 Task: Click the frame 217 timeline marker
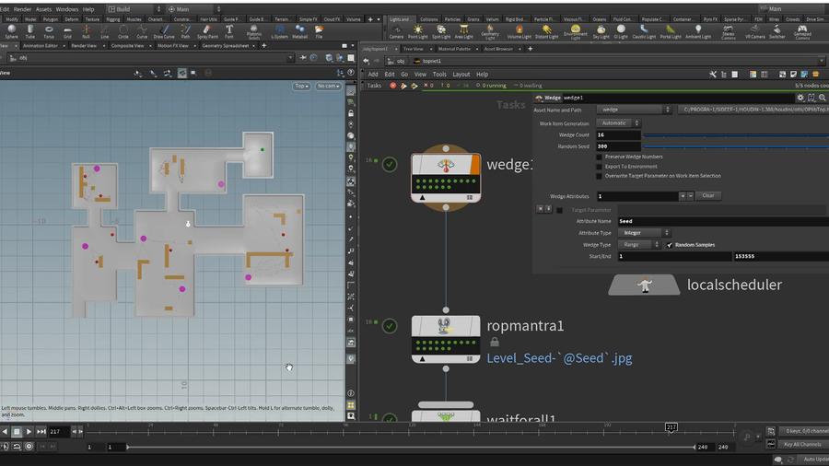671,427
